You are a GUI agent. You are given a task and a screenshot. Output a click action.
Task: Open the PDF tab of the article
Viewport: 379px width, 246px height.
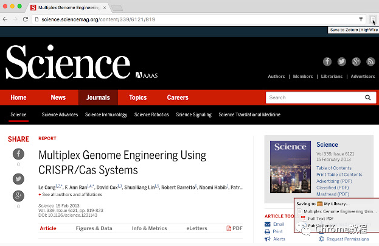pyautogui.click(x=234, y=228)
